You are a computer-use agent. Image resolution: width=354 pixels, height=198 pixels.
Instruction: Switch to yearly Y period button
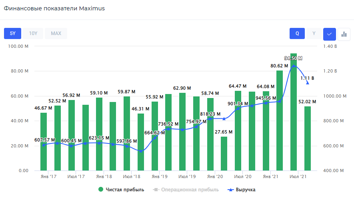point(314,33)
